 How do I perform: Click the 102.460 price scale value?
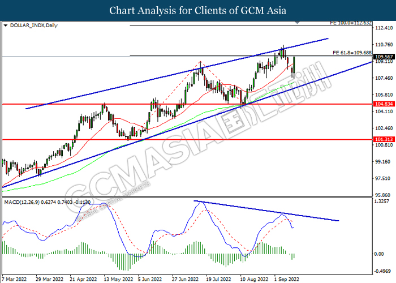click(384, 128)
